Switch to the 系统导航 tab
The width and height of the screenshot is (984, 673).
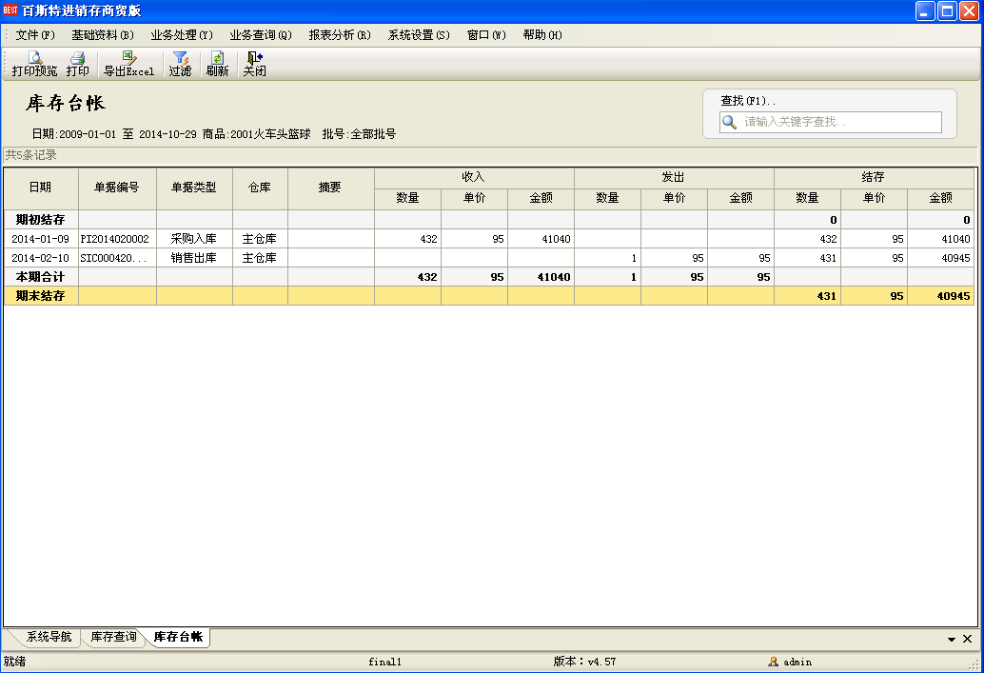tap(49, 637)
